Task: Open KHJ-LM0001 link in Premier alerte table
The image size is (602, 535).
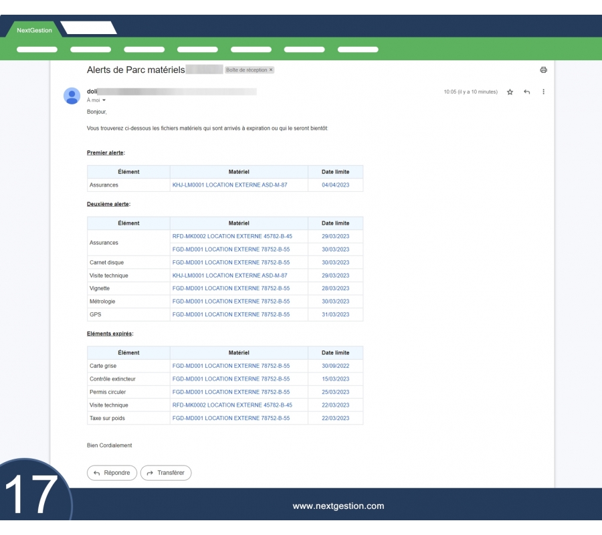Action: coord(229,185)
